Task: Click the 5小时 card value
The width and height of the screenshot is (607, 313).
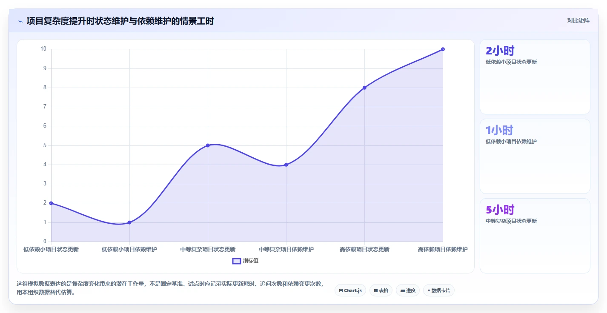Action: coord(500,210)
